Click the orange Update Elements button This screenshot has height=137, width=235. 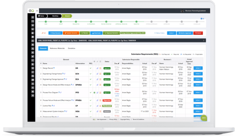(71, 33)
